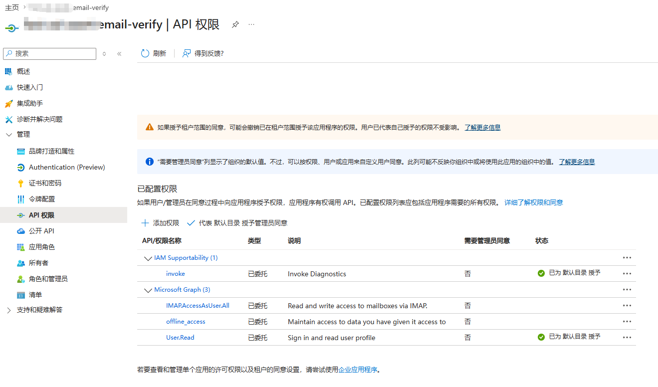
Task: Click the up-down expand arrows next to search
Action: (x=104, y=54)
